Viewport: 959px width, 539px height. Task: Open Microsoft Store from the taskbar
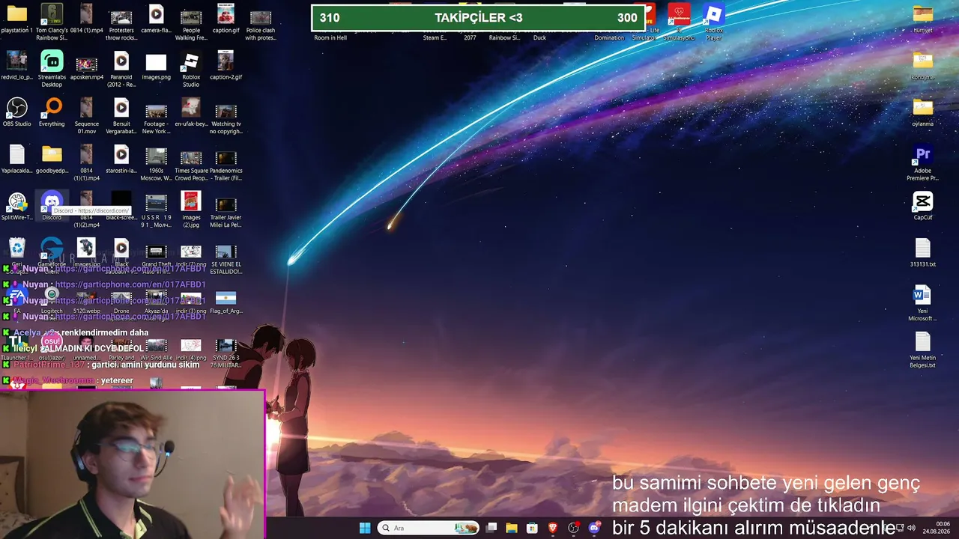point(532,528)
